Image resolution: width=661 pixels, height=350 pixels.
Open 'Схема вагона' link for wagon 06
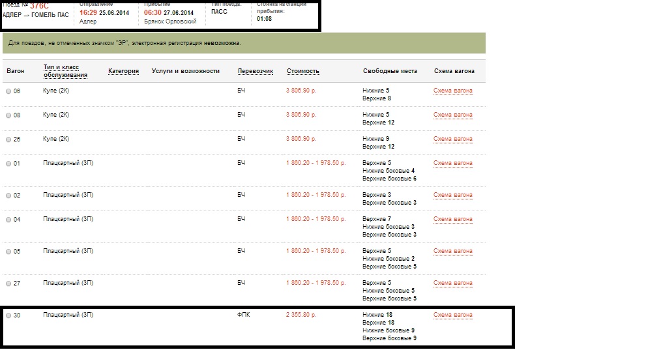(x=453, y=91)
